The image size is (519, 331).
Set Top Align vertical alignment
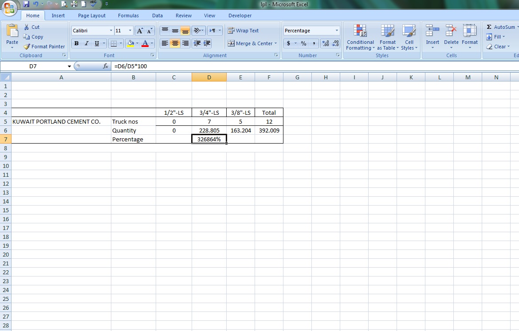(x=165, y=31)
